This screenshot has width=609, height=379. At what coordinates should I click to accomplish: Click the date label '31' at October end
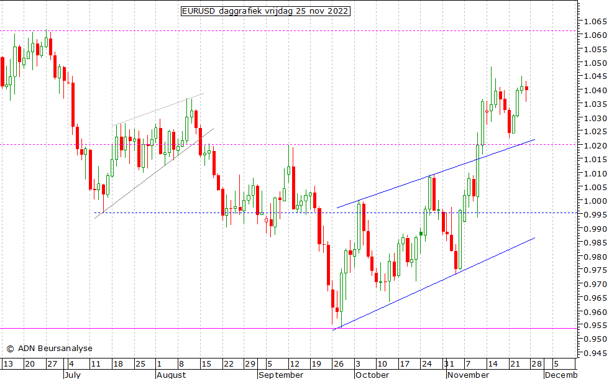pos(449,364)
